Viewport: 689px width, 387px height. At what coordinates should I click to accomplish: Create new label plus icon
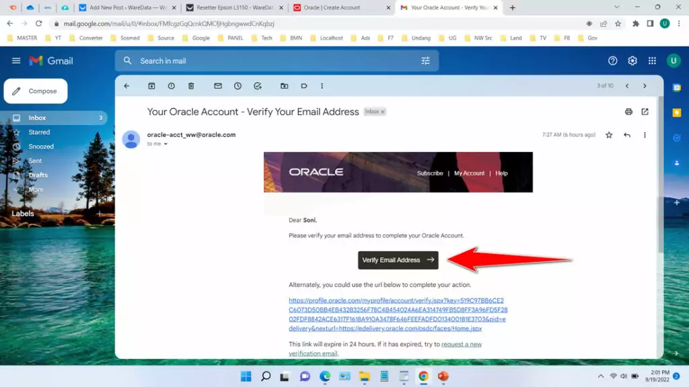point(100,214)
